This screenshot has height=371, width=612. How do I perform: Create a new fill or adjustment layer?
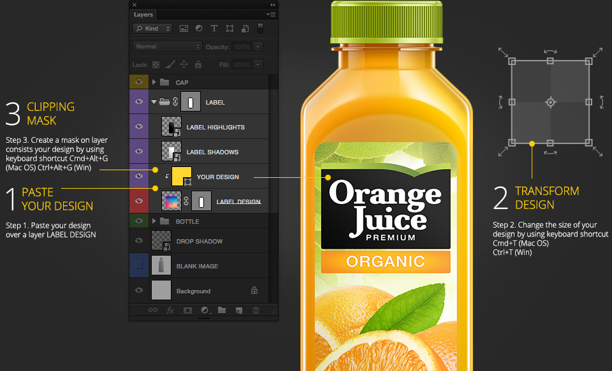click(x=205, y=310)
